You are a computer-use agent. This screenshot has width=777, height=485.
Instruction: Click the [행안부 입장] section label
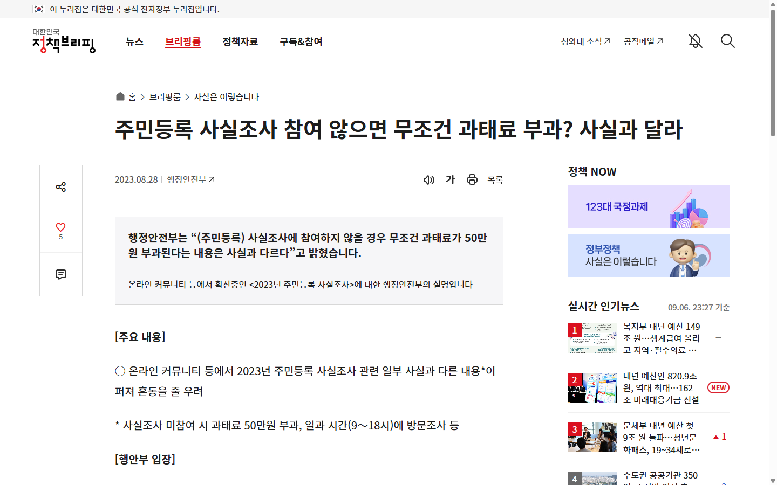(x=145, y=459)
